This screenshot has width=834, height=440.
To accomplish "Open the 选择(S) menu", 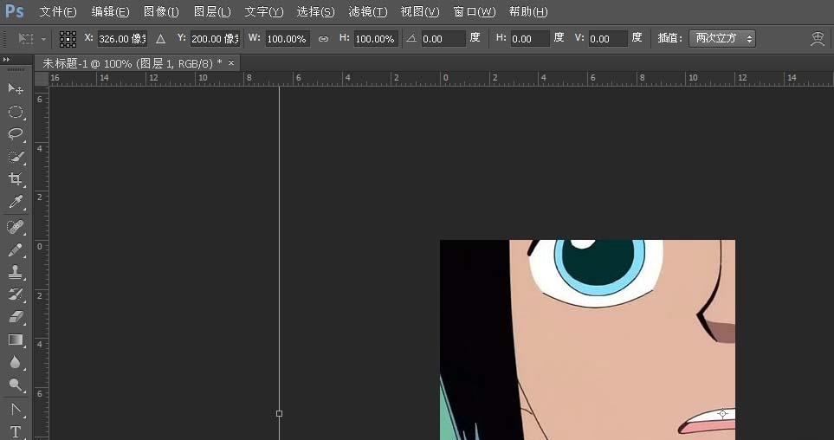I will 315,11.
